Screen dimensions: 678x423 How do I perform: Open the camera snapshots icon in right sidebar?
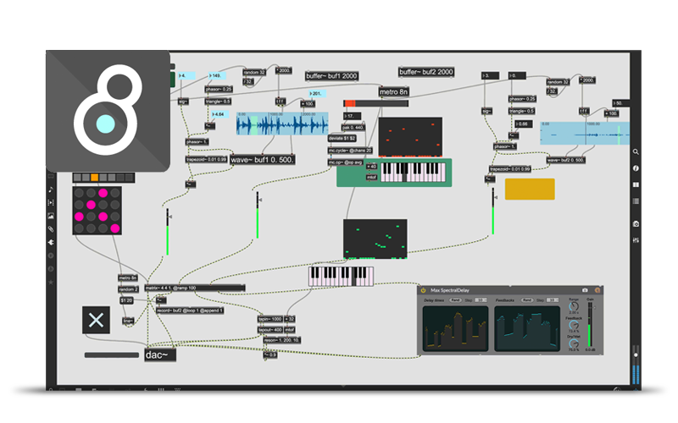click(x=636, y=224)
